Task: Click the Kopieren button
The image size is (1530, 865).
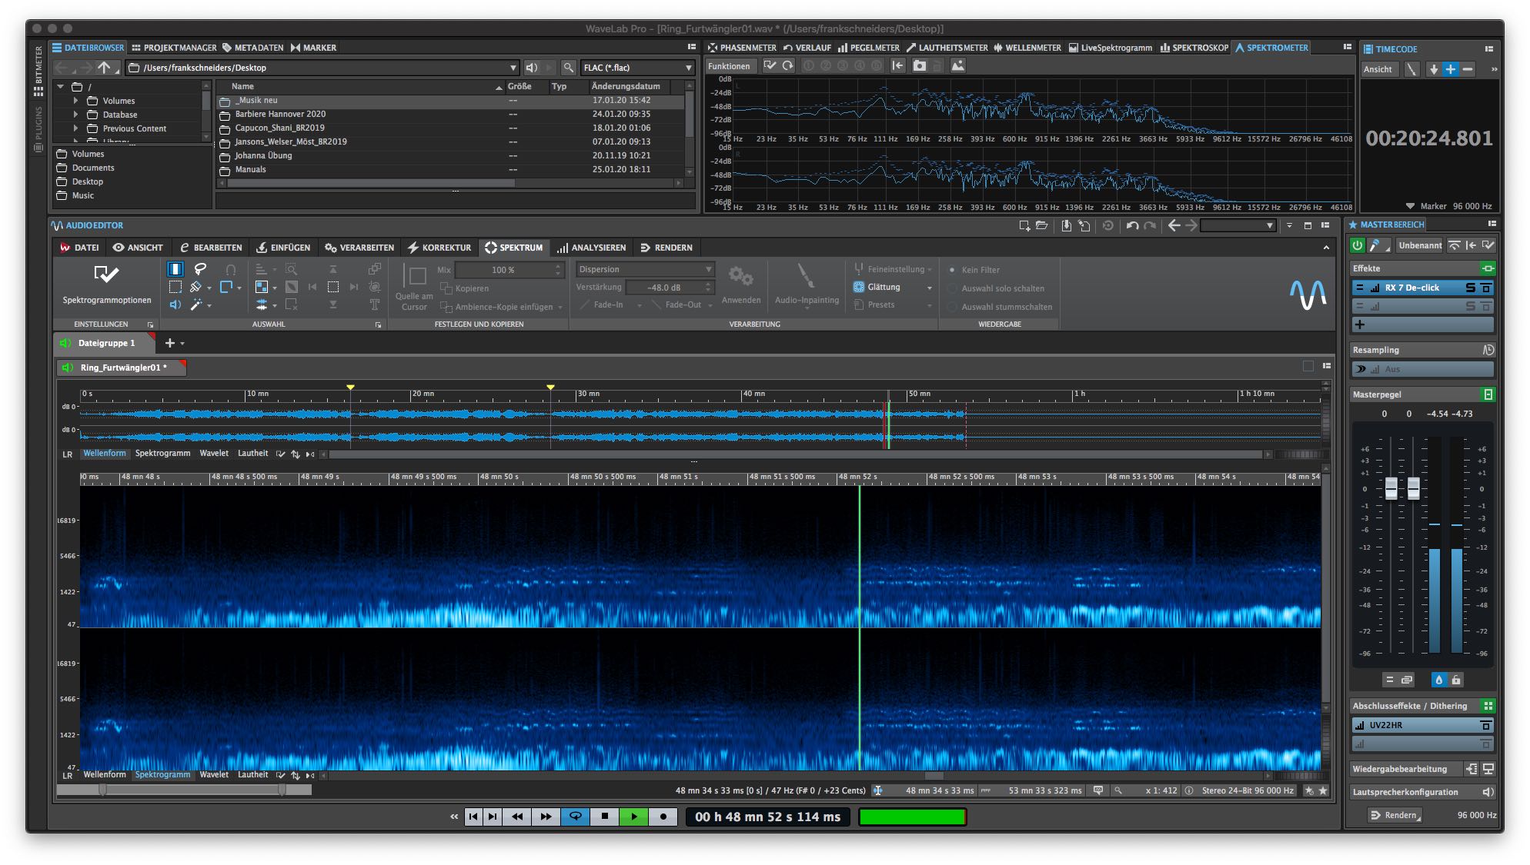Action: [x=465, y=288]
